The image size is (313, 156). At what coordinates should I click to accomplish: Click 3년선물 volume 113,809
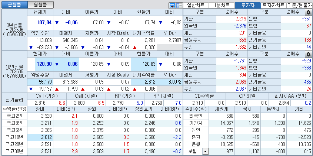(44, 40)
